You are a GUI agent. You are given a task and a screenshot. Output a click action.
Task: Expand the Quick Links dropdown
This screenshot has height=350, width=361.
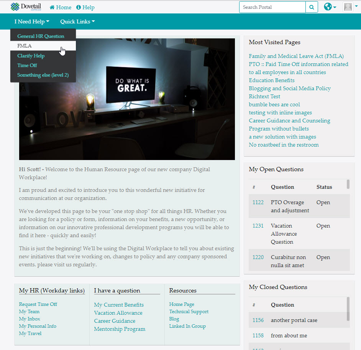[x=77, y=21]
